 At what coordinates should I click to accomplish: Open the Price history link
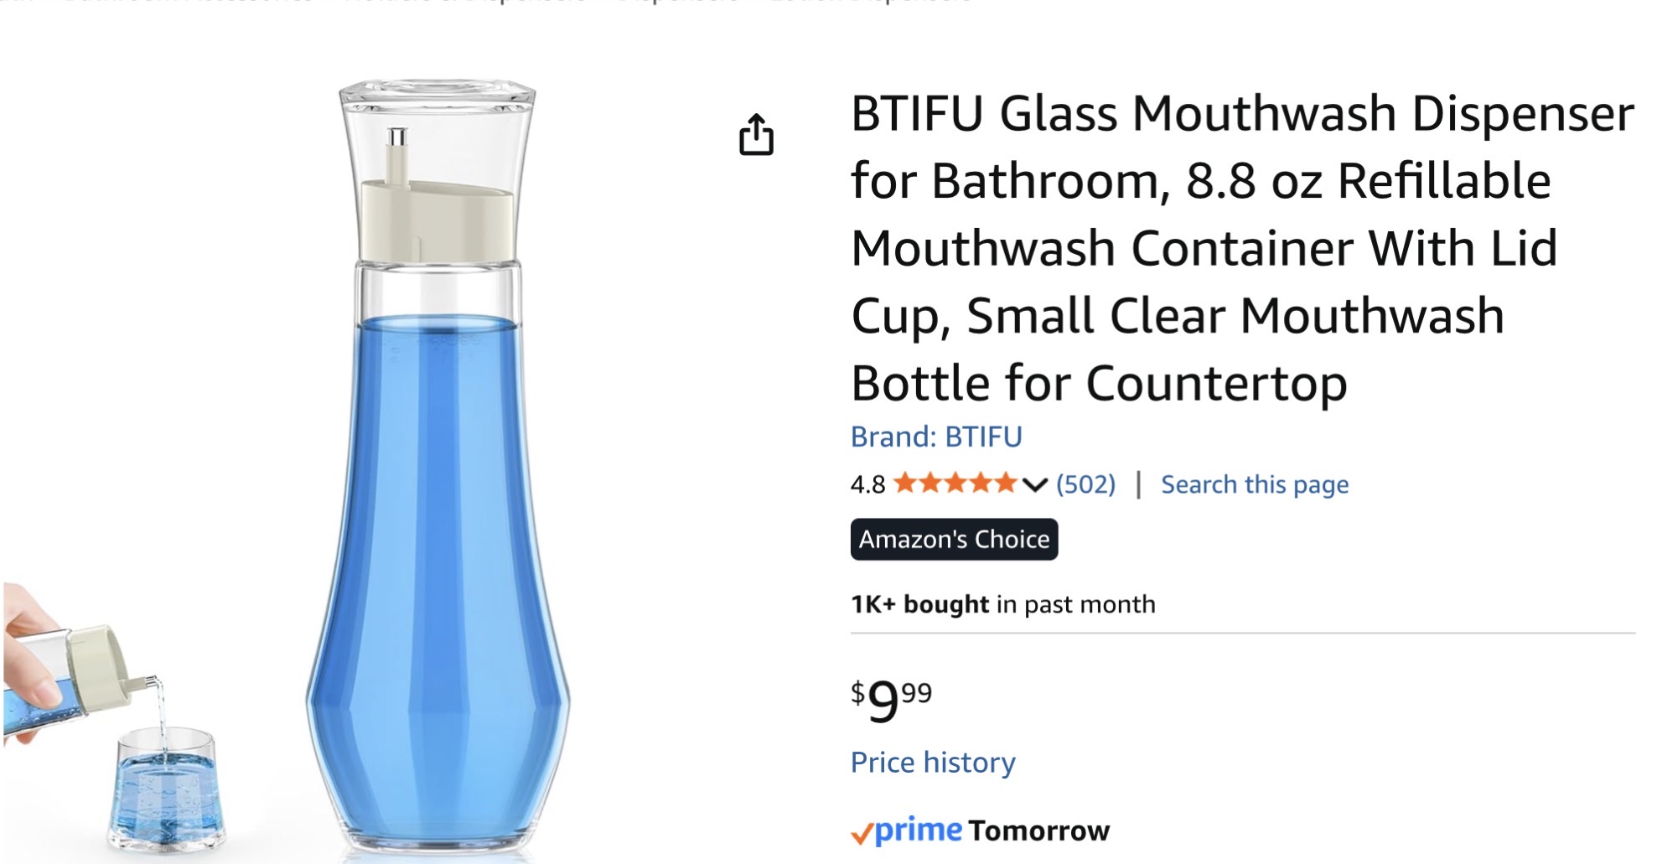(x=932, y=763)
